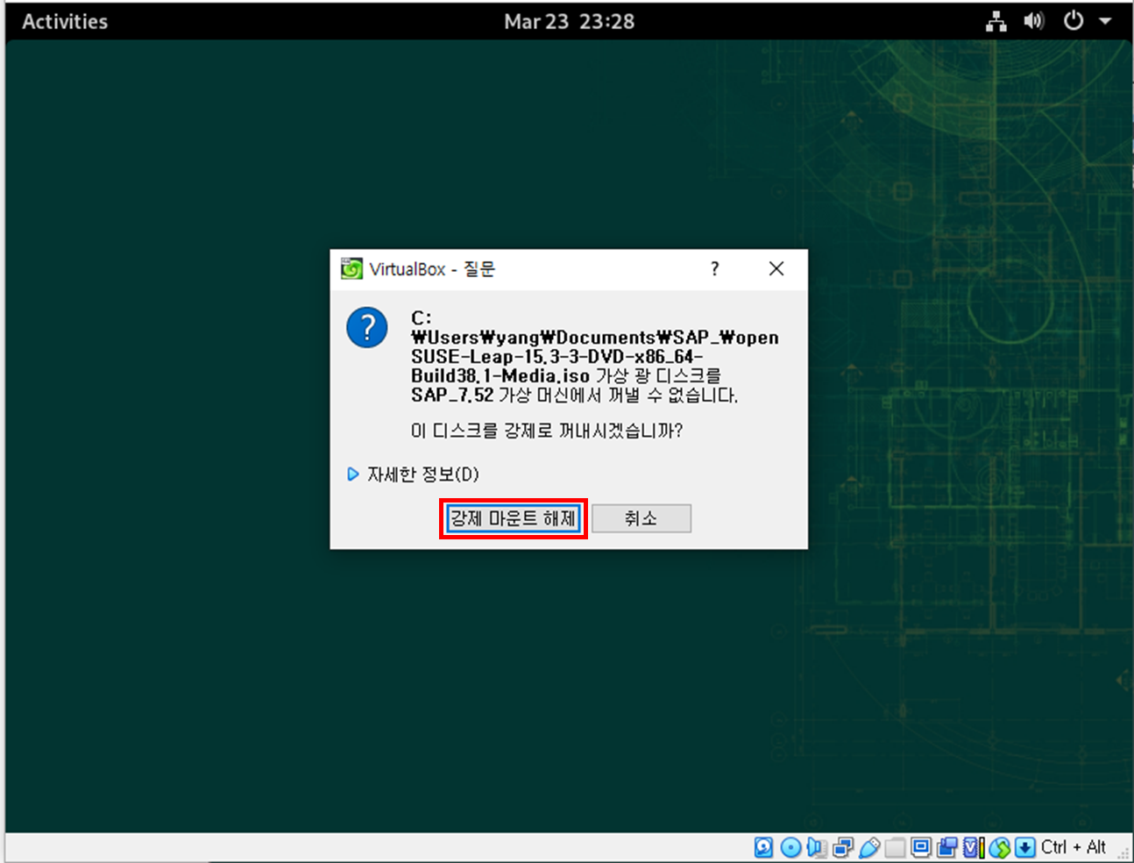The image size is (1134, 863).
Task: Click the VirtualBox - 질문 title text
Action: (432, 269)
